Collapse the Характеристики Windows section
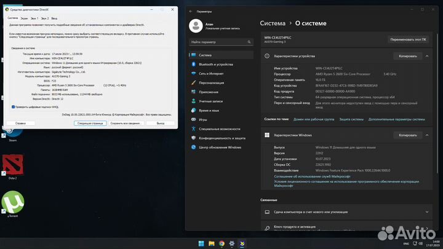The width and height of the screenshot is (443, 249). coord(427,135)
